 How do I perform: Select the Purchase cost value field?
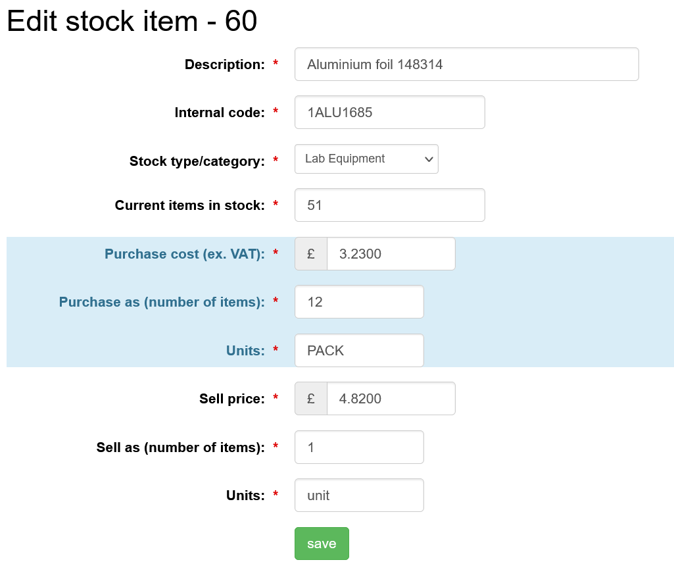[x=391, y=254]
